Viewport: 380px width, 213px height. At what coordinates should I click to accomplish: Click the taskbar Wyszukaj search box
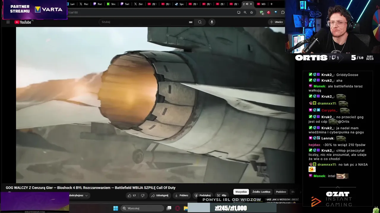click(x=143, y=208)
